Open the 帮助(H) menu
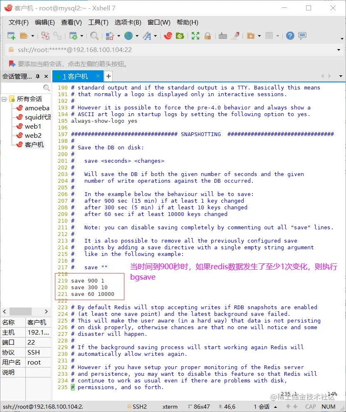 pos(188,22)
